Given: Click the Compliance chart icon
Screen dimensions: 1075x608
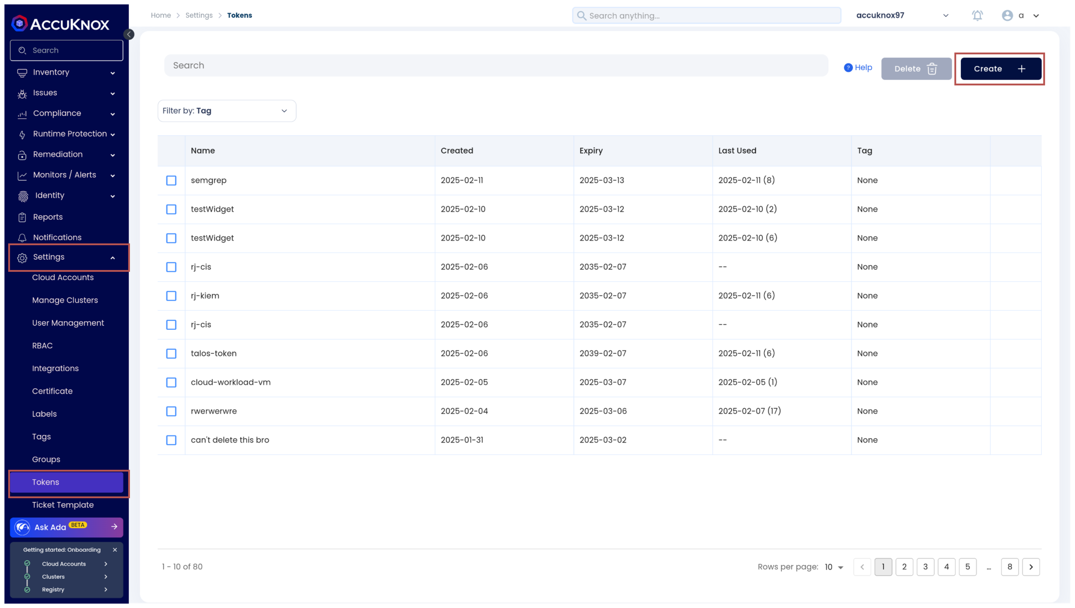Looking at the screenshot, I should click(x=22, y=114).
